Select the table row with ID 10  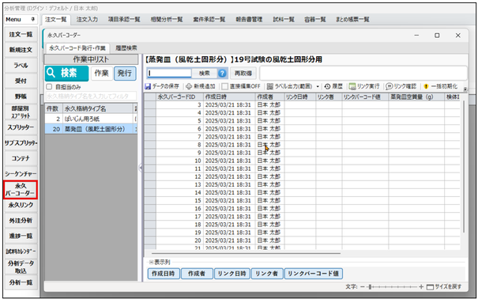click(x=302, y=161)
